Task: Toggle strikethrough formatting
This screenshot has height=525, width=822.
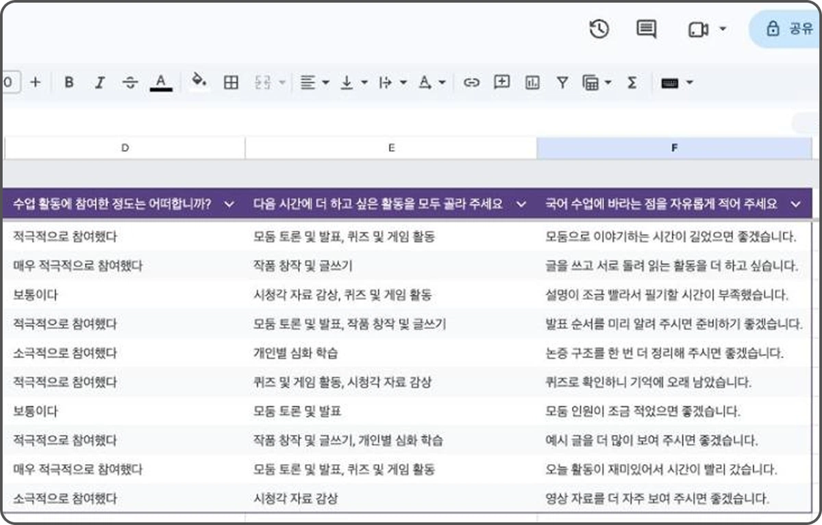Action: [x=130, y=82]
